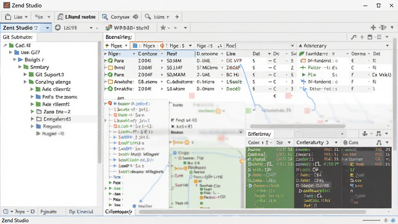The image size is (398, 224).
Task: Open the Lise toolbar menu
Action: pos(21,17)
